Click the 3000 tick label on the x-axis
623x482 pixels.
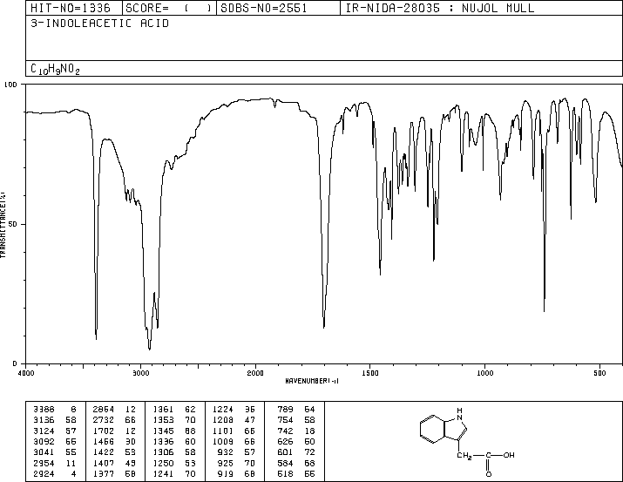pos(140,373)
